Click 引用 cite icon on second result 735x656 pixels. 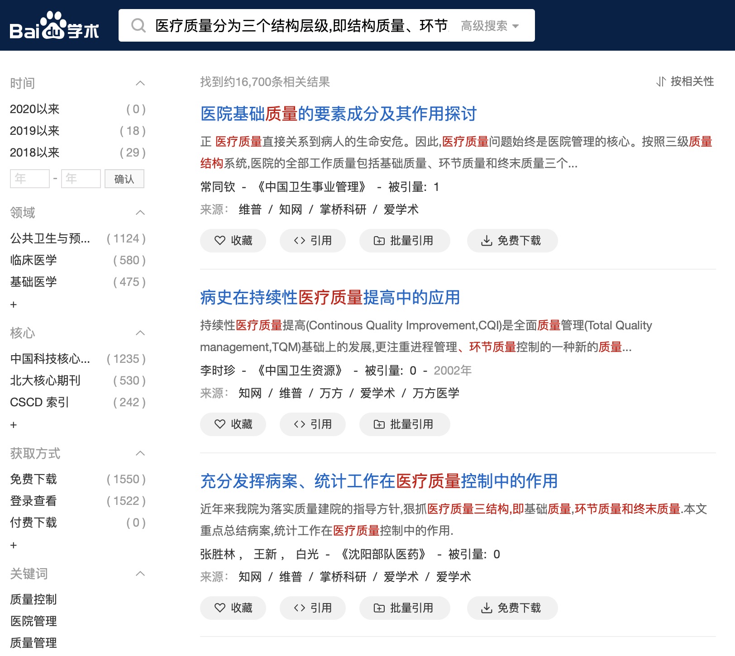pos(300,424)
